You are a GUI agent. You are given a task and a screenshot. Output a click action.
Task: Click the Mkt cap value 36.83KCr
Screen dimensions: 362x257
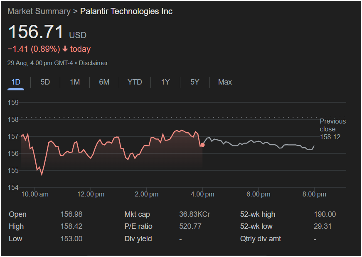[194, 214]
